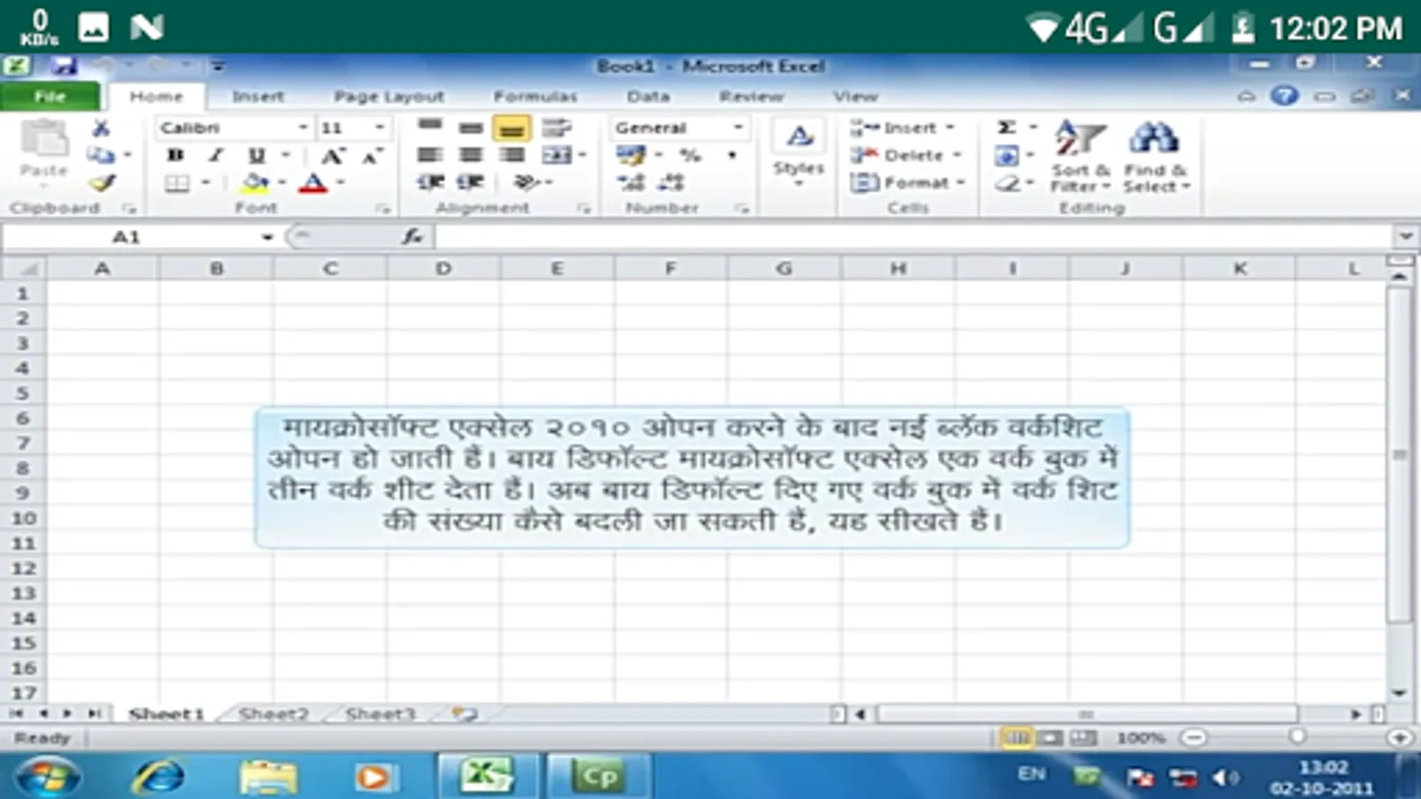This screenshot has height=799, width=1421.
Task: Open Windows Media Player from taskbar
Action: [374, 778]
